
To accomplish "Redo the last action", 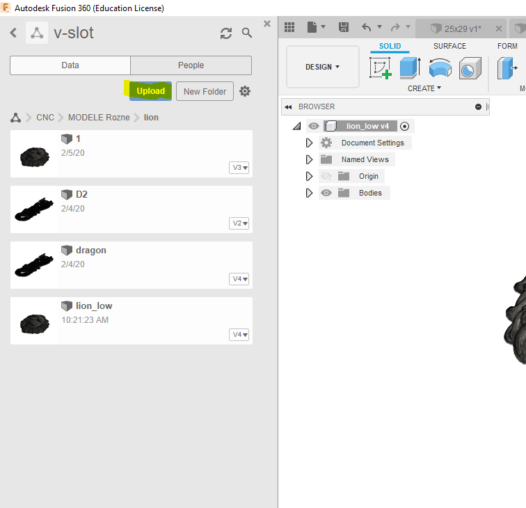I will coord(396,27).
